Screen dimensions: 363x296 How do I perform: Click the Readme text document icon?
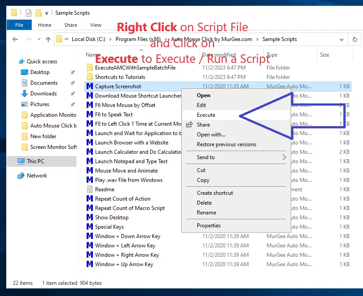pos(90,189)
